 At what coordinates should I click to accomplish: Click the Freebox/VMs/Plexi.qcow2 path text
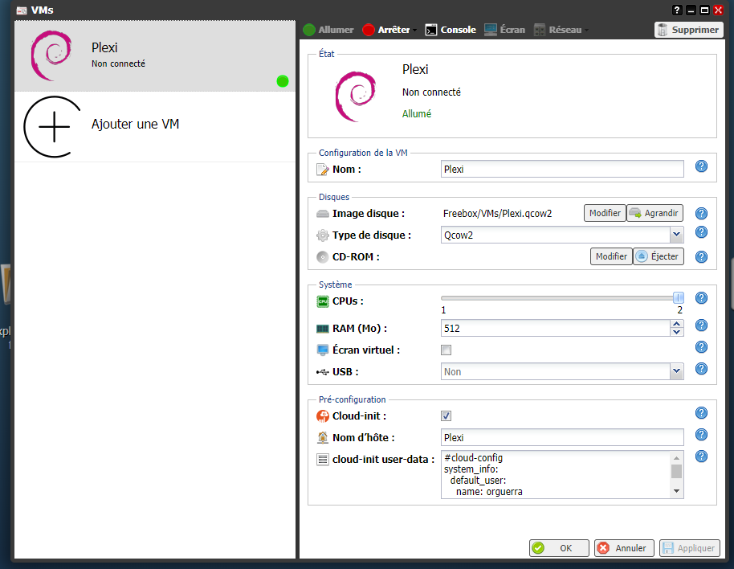pos(497,214)
